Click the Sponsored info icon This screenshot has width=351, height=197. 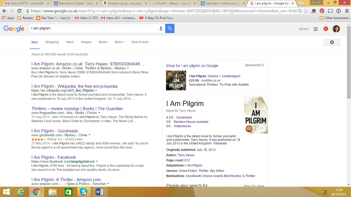262,65
